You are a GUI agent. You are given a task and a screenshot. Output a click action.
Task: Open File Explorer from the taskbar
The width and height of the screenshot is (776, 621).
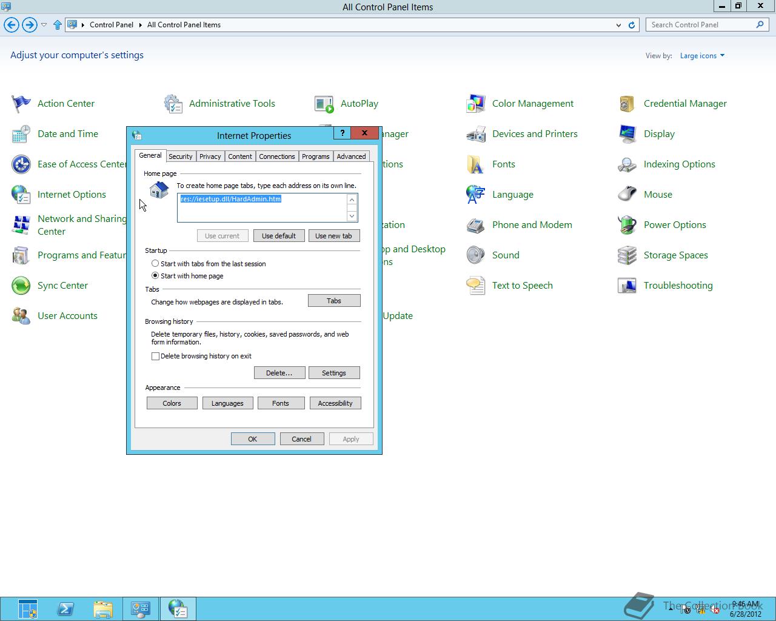[x=103, y=609]
